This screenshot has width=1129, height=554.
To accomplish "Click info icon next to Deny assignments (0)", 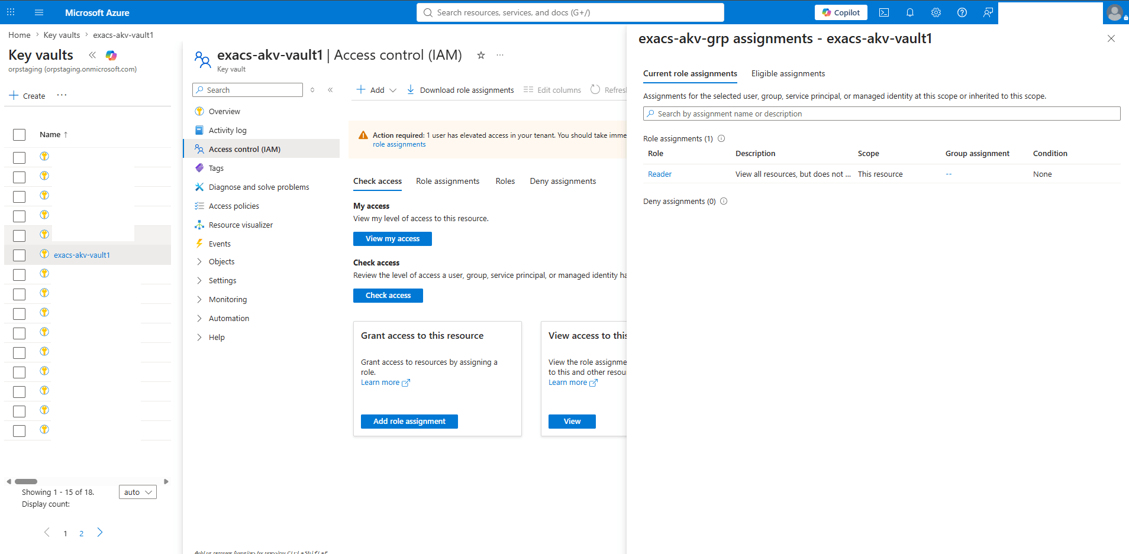I will (724, 201).
